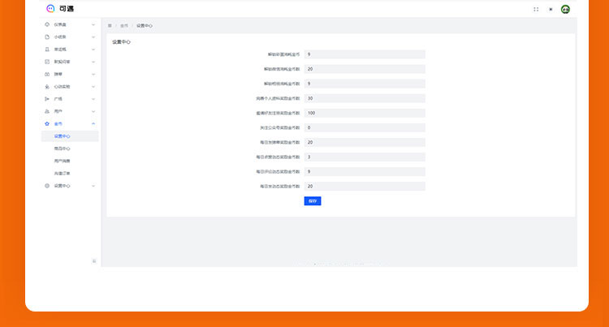The image size is (609, 327).
Task: Click the 关注公众号奖励金币数 field showing 0
Action: (365, 127)
